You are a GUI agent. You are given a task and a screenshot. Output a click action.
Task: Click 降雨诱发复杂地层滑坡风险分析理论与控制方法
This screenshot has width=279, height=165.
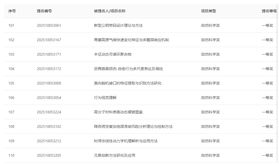(133, 126)
